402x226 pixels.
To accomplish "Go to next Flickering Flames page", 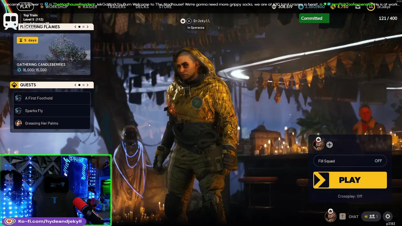I will [x=87, y=27].
